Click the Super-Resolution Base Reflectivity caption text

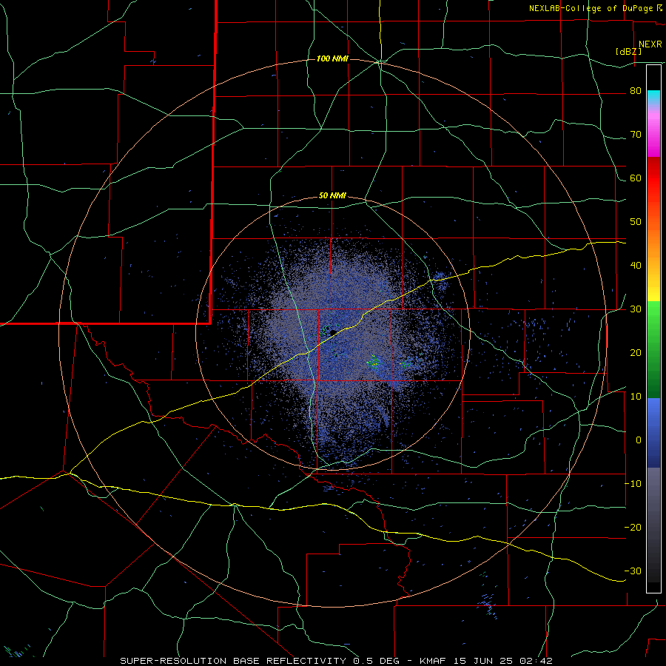point(336,661)
